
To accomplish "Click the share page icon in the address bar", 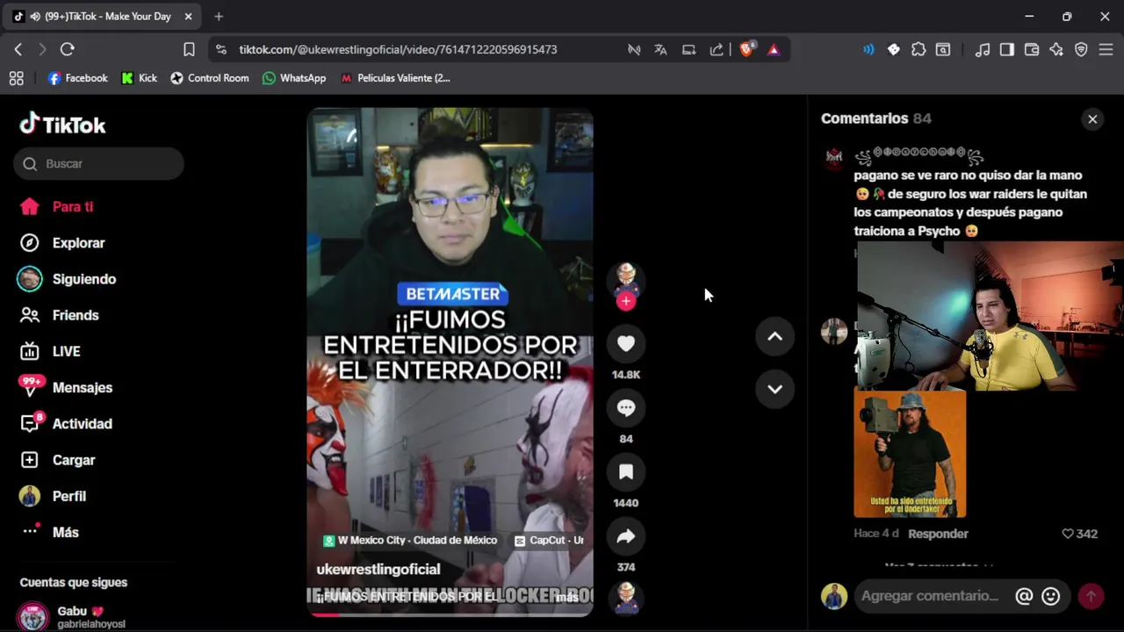I will click(717, 49).
